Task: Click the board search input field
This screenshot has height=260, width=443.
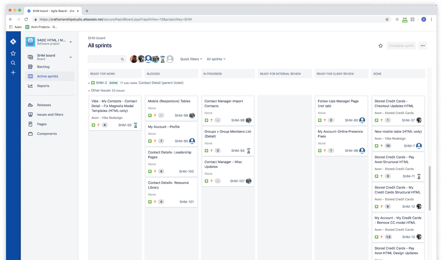Action: tap(107, 59)
